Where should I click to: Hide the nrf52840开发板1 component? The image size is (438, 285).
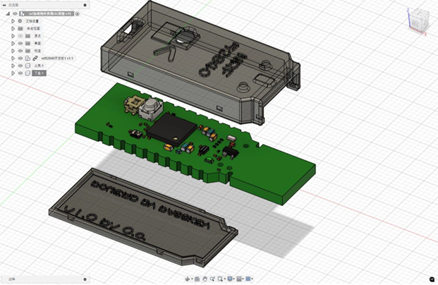coord(20,58)
